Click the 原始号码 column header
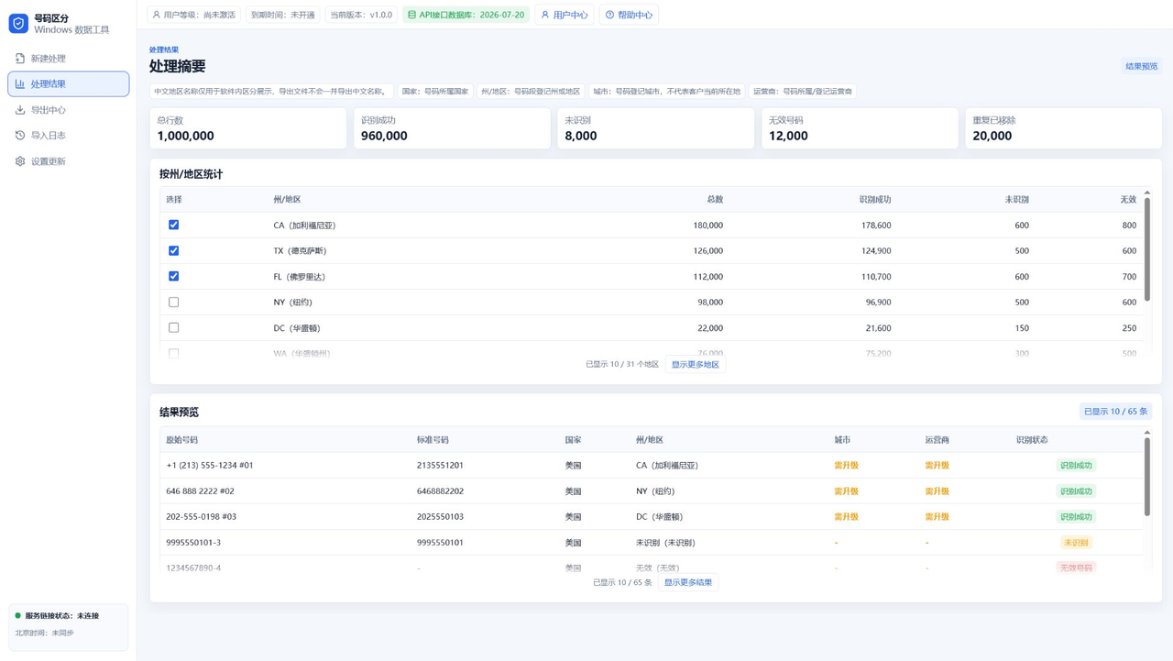 (x=181, y=440)
